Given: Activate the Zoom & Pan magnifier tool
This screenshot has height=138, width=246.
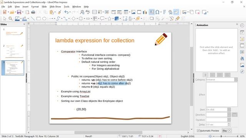Looking at the screenshot, I should 10,19.
